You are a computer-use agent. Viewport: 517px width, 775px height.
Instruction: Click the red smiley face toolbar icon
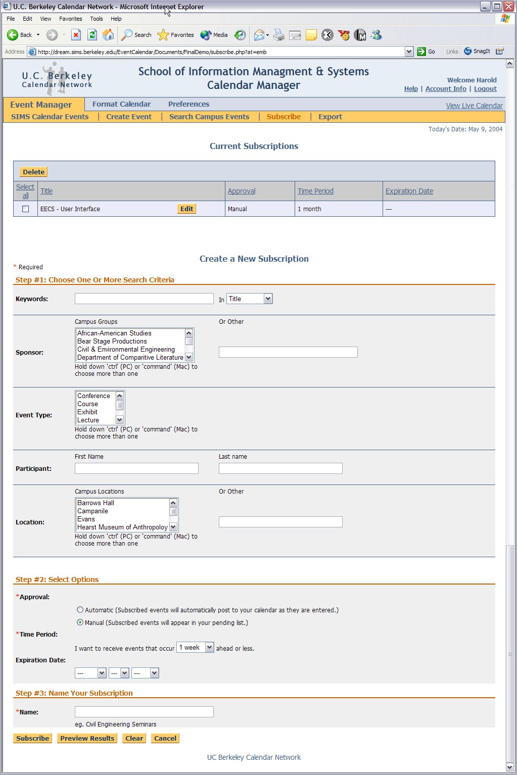[344, 35]
